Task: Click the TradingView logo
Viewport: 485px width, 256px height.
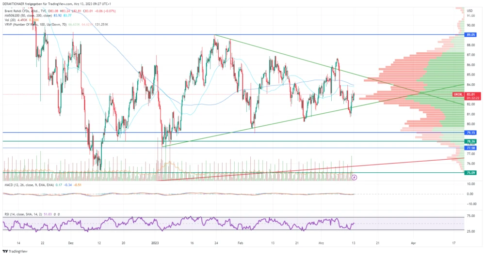Action: 15,251
